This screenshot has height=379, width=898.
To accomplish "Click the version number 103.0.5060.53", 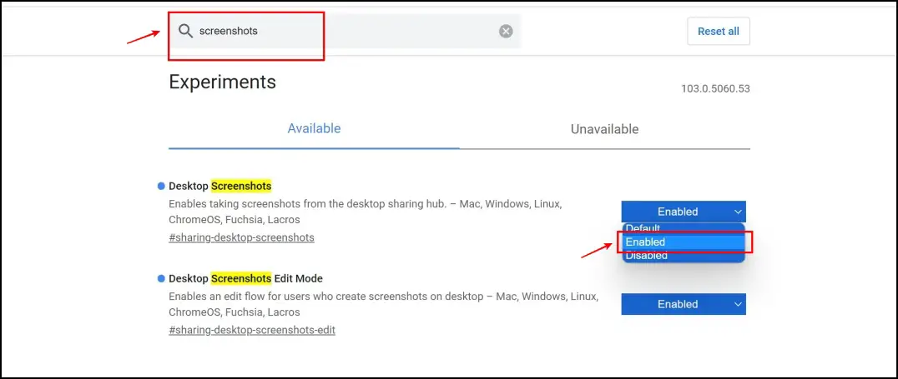I will [715, 88].
